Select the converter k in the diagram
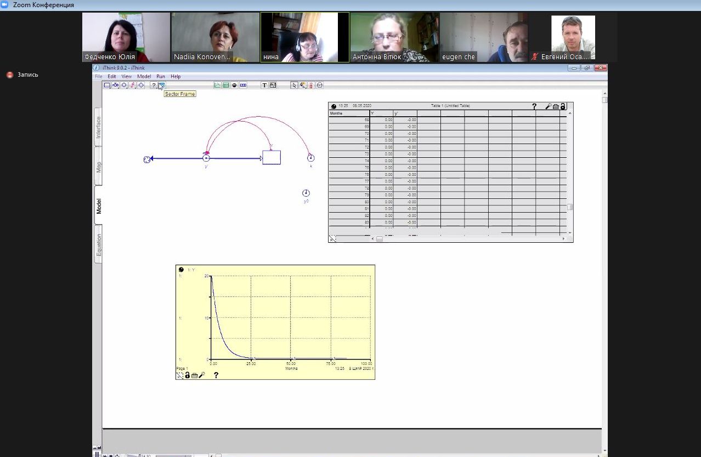 pyautogui.click(x=311, y=158)
